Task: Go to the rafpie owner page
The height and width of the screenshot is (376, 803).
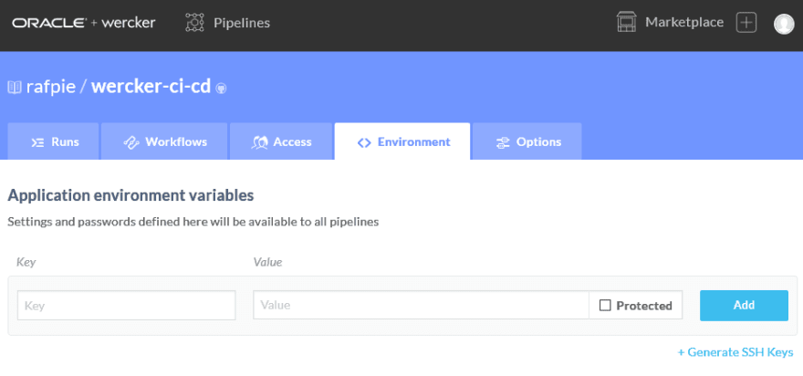Action: click(x=50, y=87)
